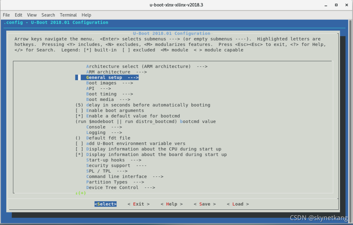Expand Boot images submenu

pos(110,83)
